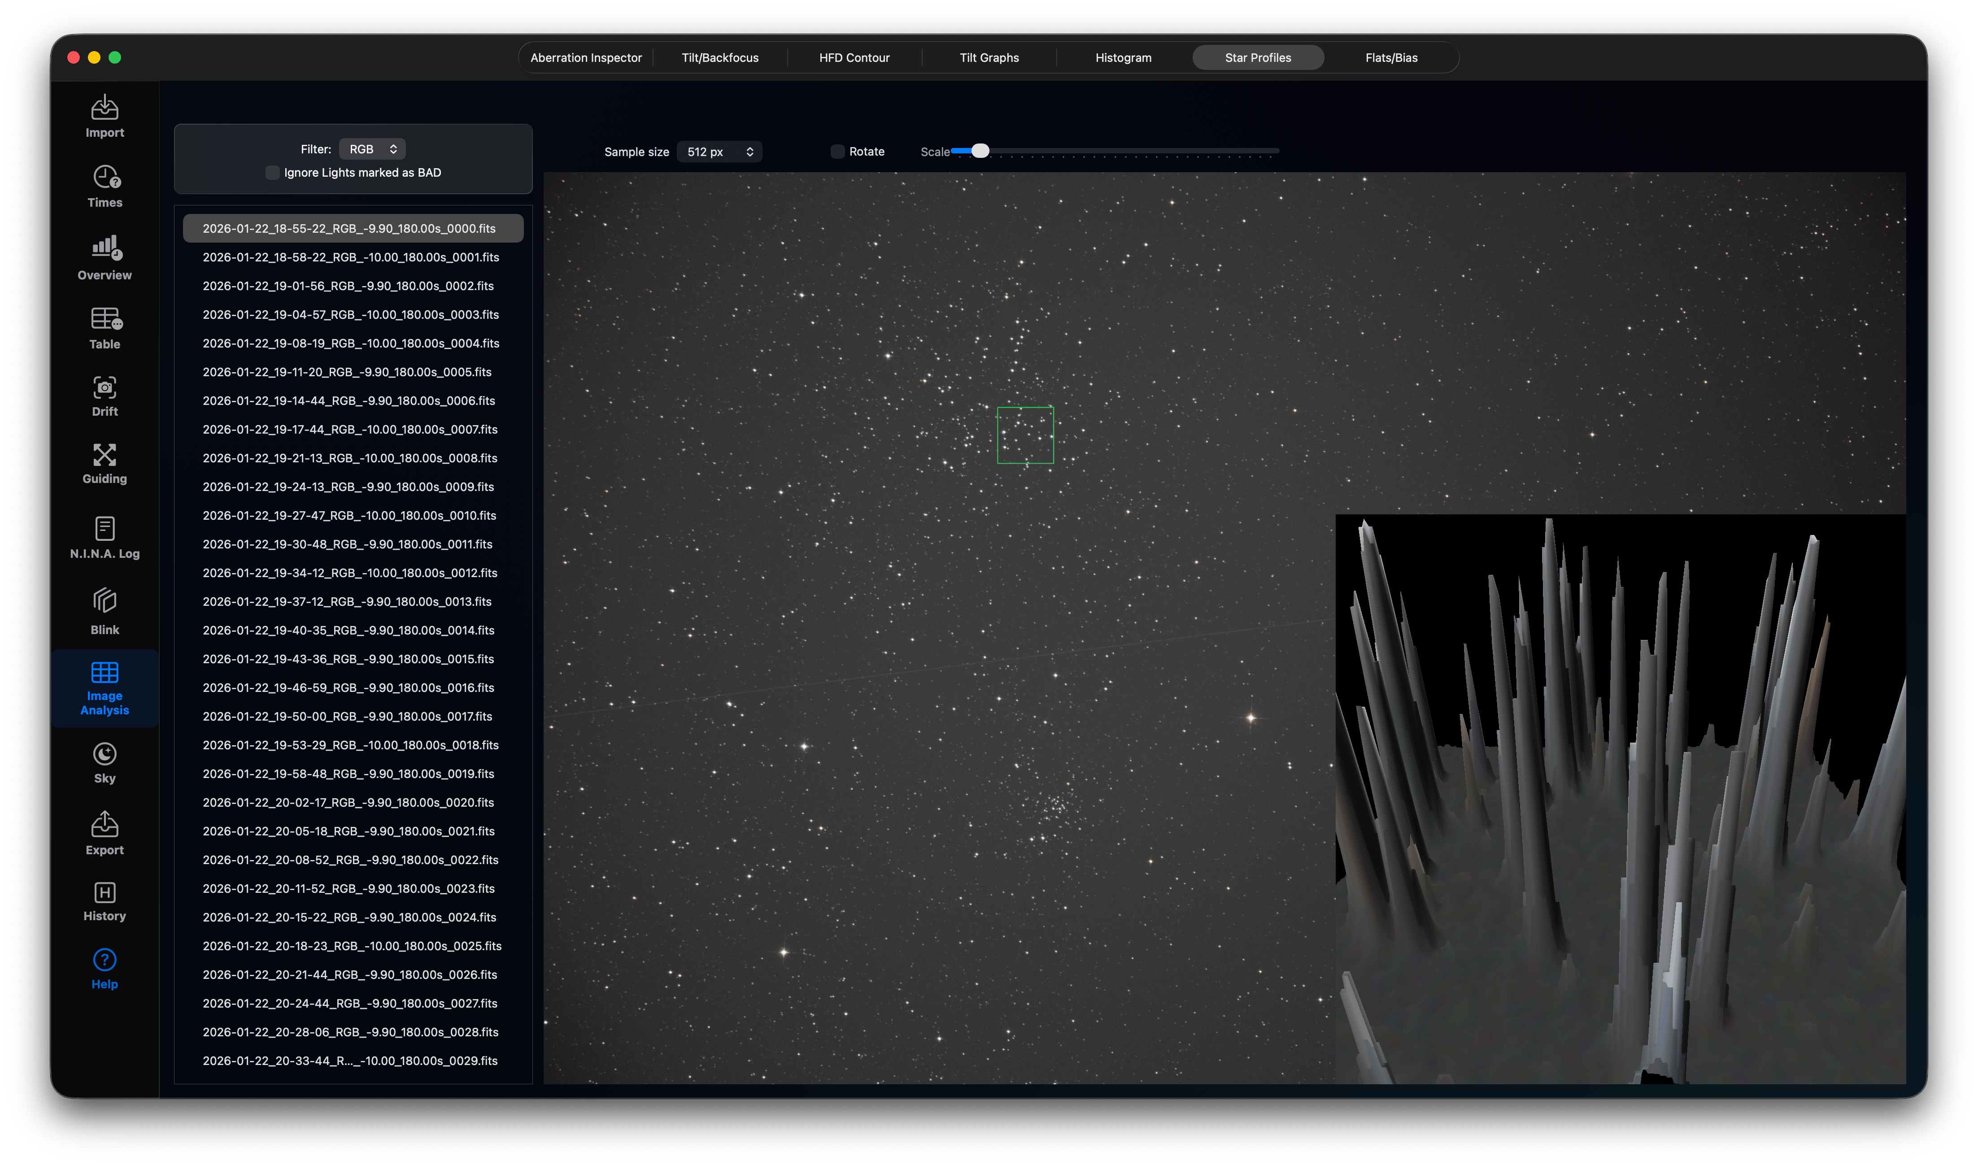Image resolution: width=1978 pixels, height=1165 pixels.
Task: Select file 2026-01-22_19-58-48_RGB_-9.90_180.00s_0019.fits
Action: click(353, 774)
